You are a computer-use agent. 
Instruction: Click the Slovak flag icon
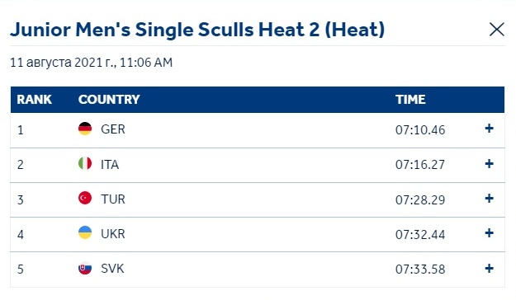85,268
